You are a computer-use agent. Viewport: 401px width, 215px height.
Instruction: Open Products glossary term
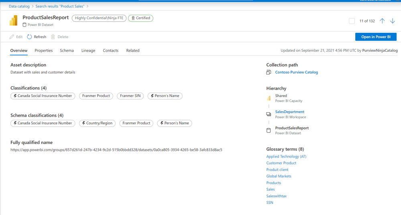click(x=274, y=183)
